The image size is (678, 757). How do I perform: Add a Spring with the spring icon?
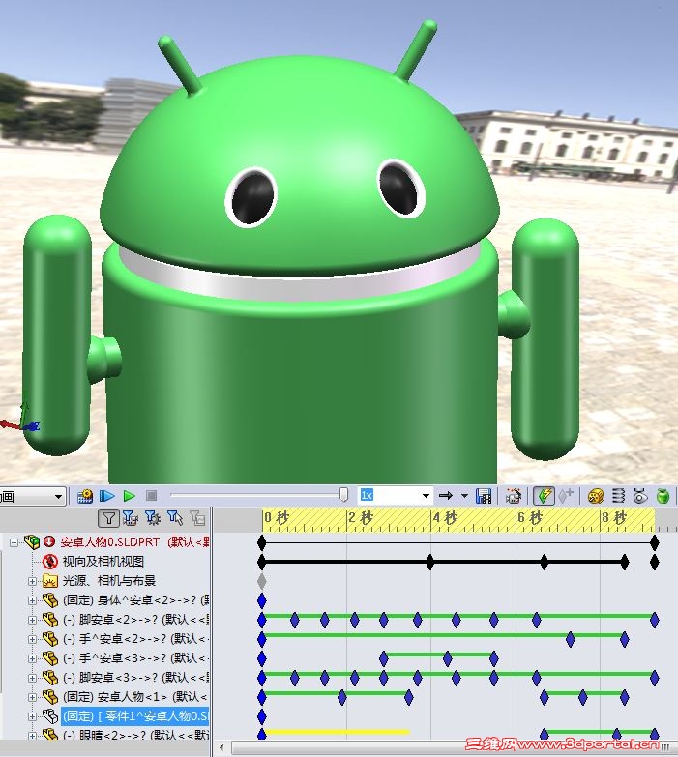point(618,496)
